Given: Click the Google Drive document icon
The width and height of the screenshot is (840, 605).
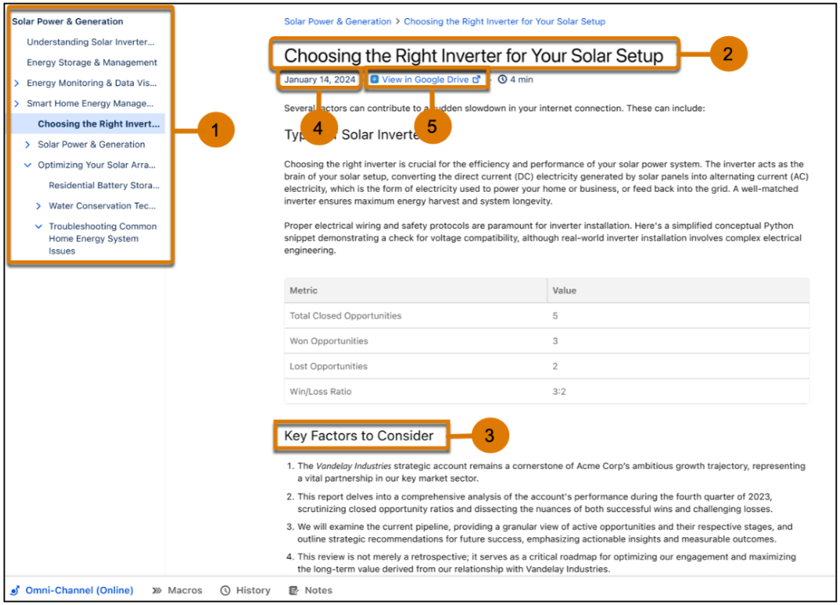Looking at the screenshot, I should pos(375,79).
